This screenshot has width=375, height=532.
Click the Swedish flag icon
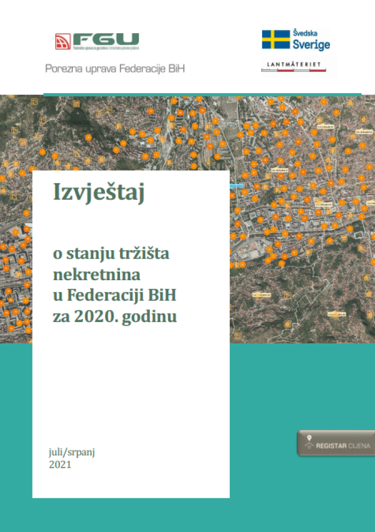click(275, 40)
